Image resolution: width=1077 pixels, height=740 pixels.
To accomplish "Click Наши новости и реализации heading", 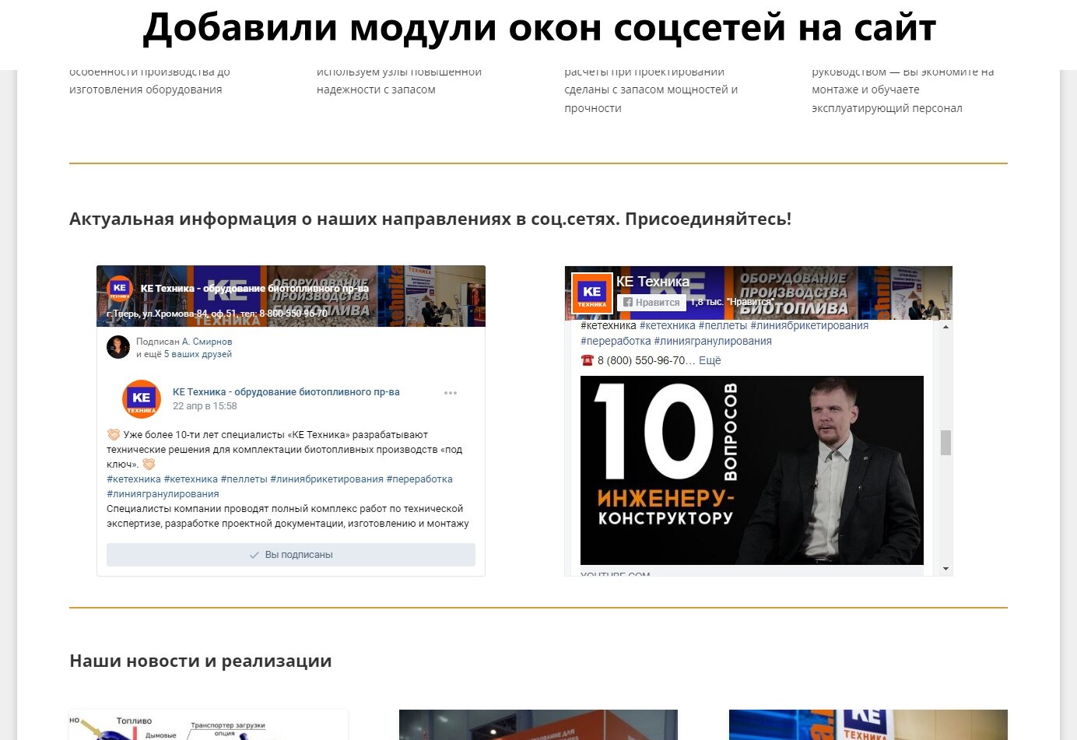I will [x=201, y=661].
